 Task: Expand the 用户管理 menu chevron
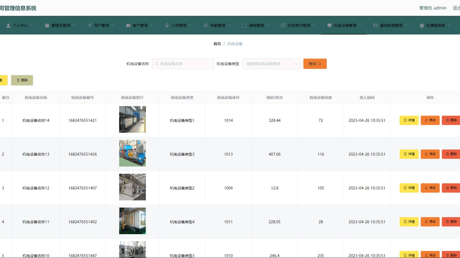pos(113,25)
